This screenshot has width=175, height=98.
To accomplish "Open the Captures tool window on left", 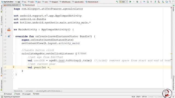I will [1, 32].
